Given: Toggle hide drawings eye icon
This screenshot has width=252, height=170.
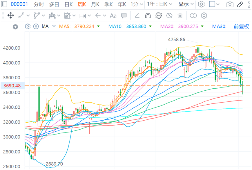Looking at the screenshot, I should click(x=169, y=16).
